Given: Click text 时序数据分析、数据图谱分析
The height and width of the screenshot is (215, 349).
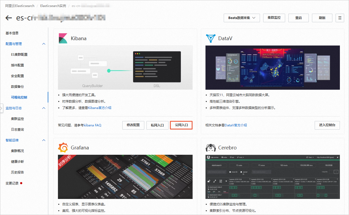Looking at the screenshot, I should point(84,101).
